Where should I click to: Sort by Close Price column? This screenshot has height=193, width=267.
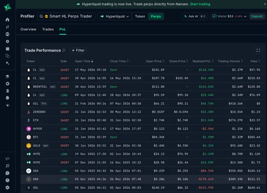178,61
